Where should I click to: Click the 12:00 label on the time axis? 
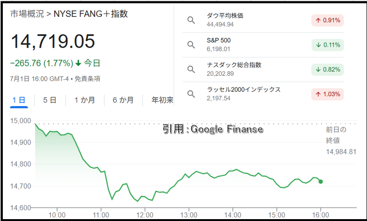(x=145, y=214)
